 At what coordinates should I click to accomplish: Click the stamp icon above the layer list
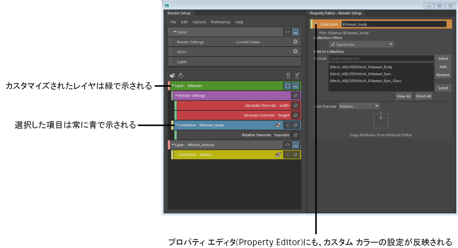click(288, 76)
